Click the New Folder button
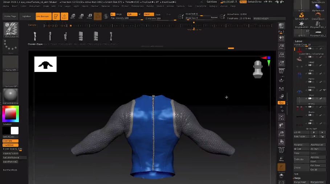Image resolution: width=330 pixels, height=184 pixels. click(302, 137)
